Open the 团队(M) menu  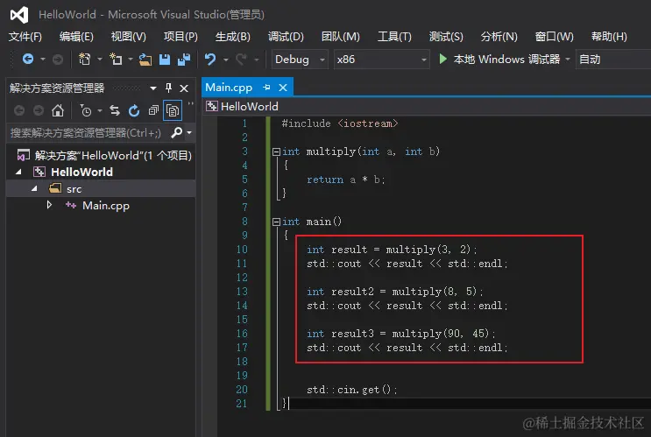pyautogui.click(x=341, y=37)
